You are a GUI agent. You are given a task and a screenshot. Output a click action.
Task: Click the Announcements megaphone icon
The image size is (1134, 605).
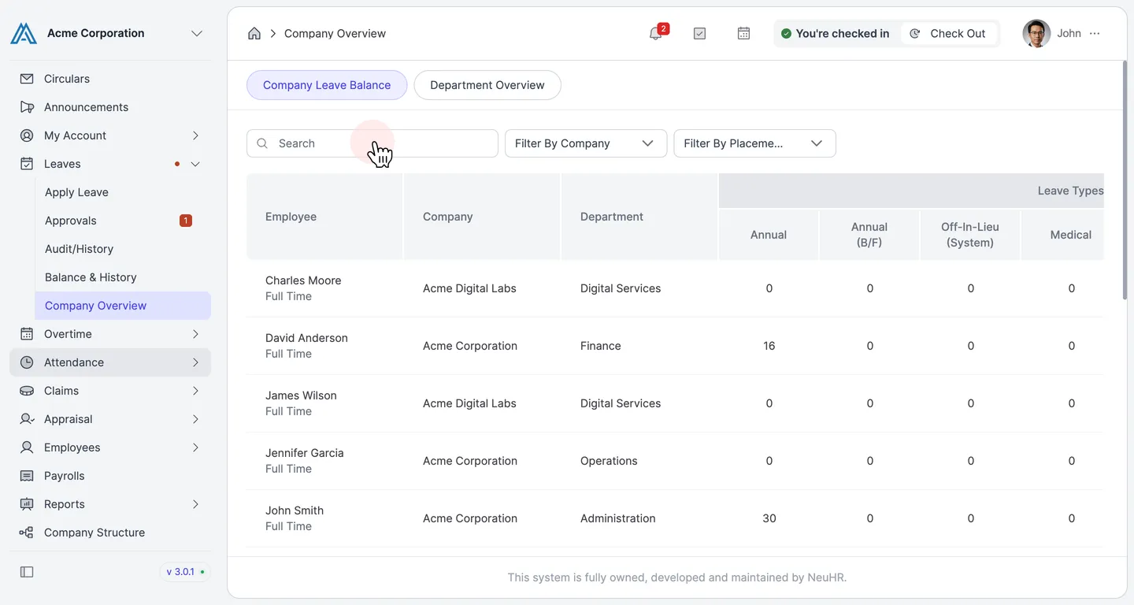27,107
